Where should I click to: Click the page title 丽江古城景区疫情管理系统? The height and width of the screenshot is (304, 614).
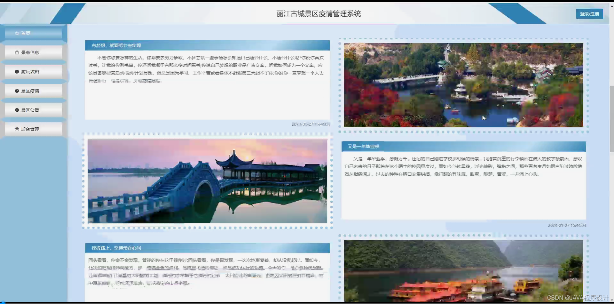click(x=319, y=14)
